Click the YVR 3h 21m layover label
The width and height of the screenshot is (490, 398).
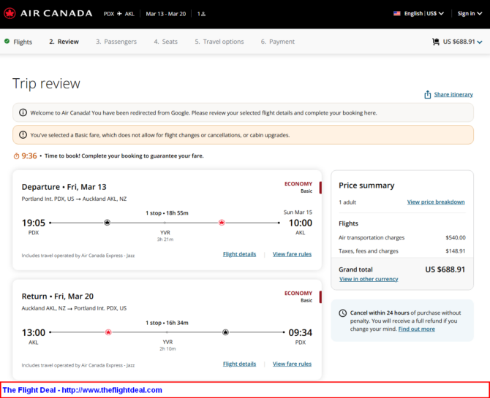coord(165,236)
